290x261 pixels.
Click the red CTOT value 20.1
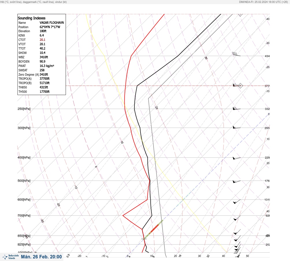(x=42, y=40)
